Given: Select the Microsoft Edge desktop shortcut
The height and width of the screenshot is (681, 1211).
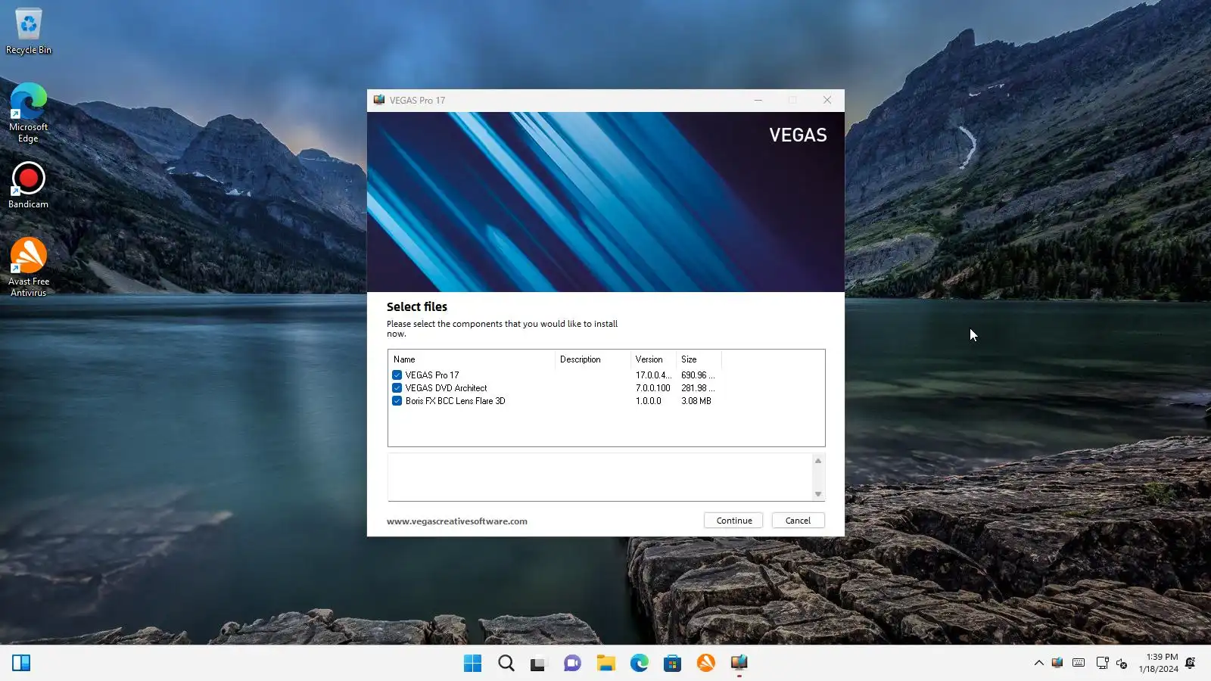Looking at the screenshot, I should (29, 112).
